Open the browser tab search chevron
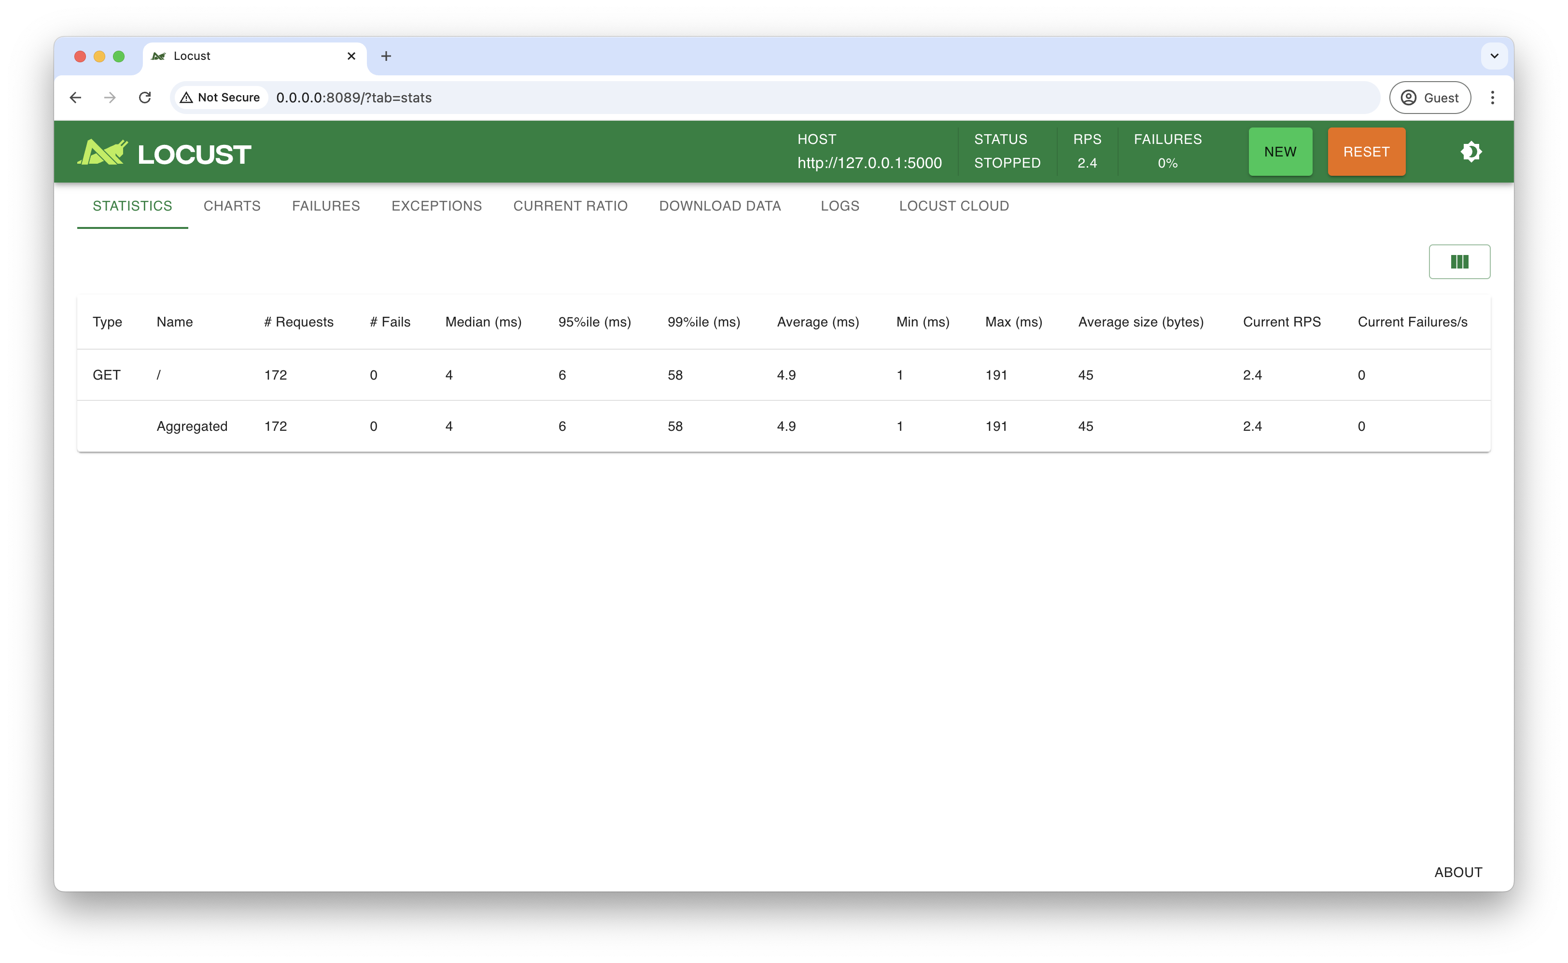The width and height of the screenshot is (1568, 963). click(x=1494, y=56)
